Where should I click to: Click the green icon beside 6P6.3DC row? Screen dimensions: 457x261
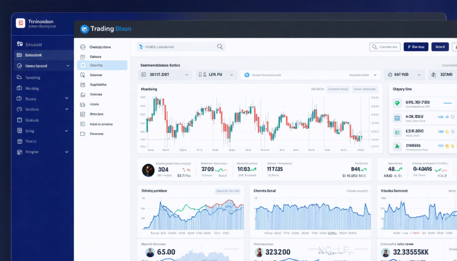[x=397, y=132]
